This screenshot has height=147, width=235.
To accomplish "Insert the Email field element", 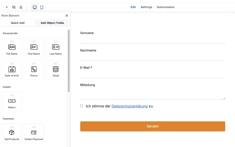I will click(56, 70).
